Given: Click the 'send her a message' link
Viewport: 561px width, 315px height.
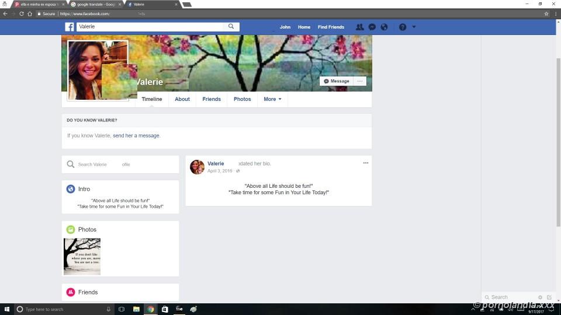Looking at the screenshot, I should 136,135.
